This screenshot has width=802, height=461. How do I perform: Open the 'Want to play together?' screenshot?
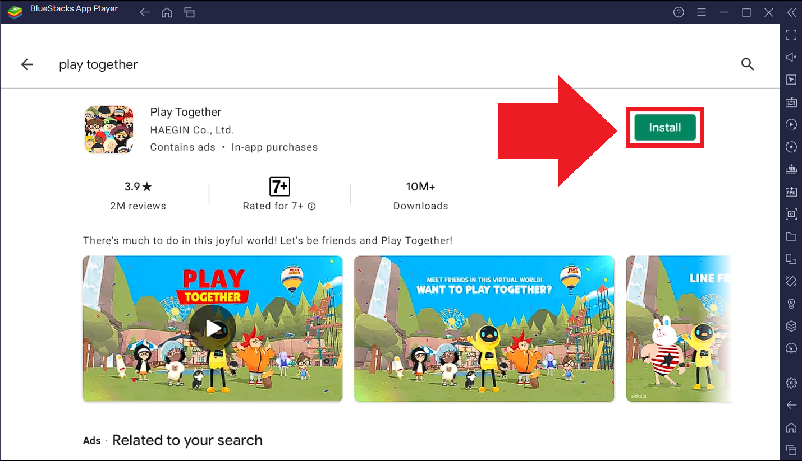(x=484, y=328)
